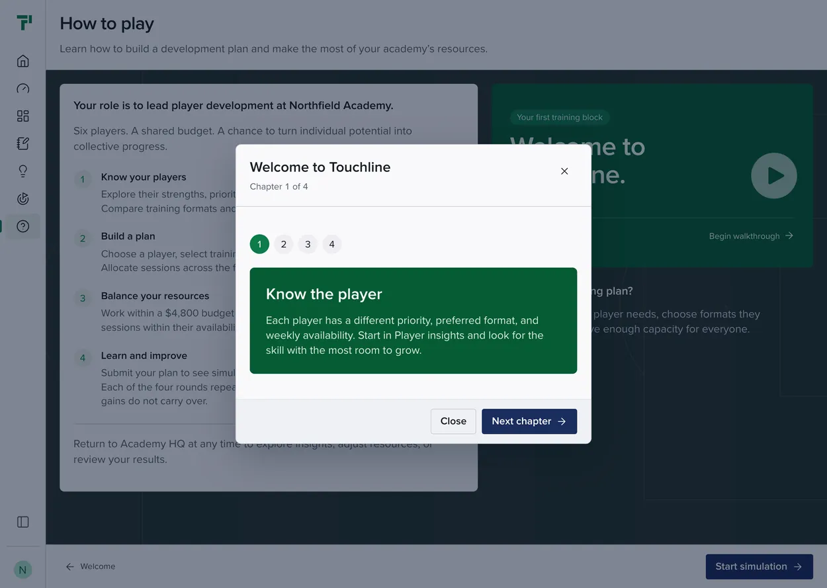Click the 'Build a plan' step heading
The width and height of the screenshot is (827, 588).
pos(128,236)
